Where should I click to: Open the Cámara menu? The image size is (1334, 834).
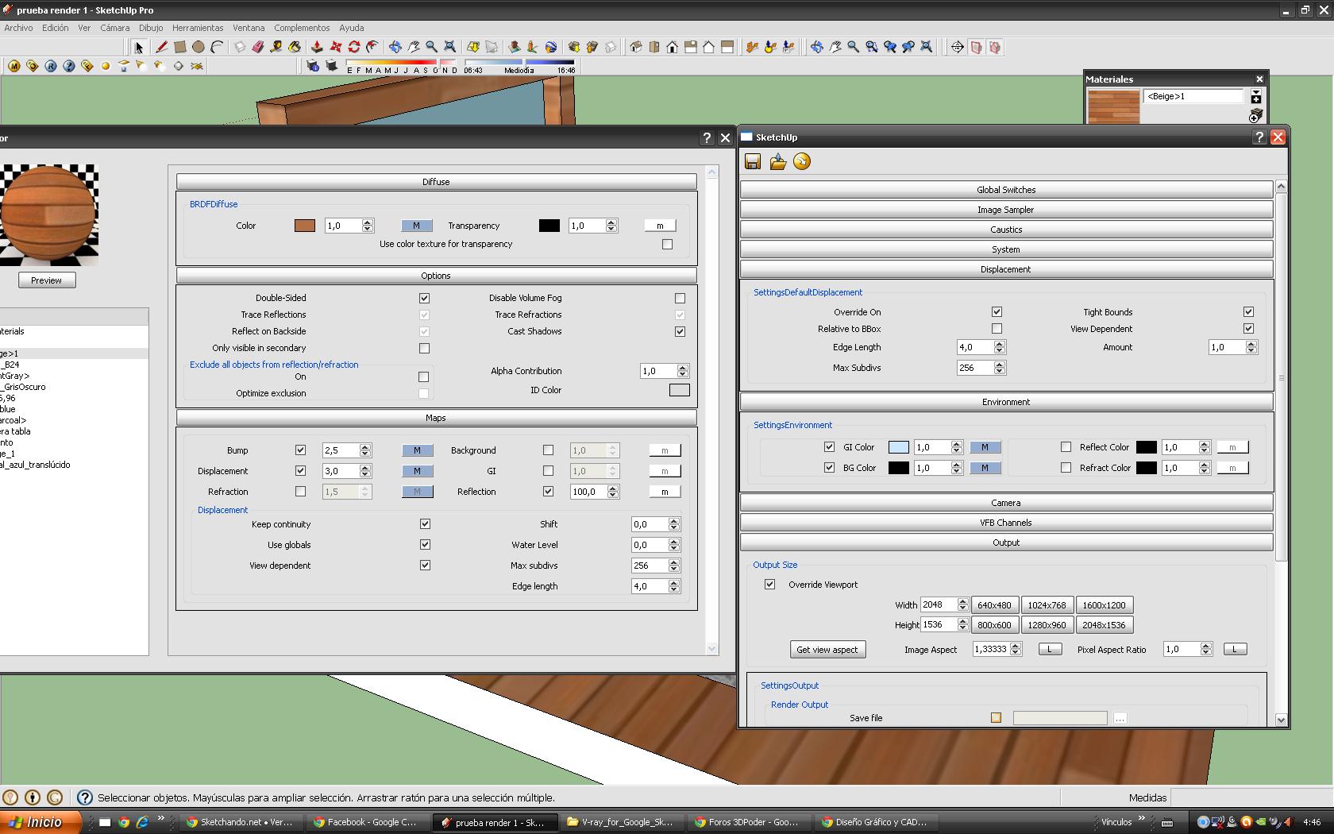[x=114, y=28]
